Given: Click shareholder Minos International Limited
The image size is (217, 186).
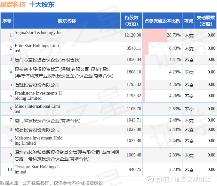Looking at the screenshot, I should (37, 109).
